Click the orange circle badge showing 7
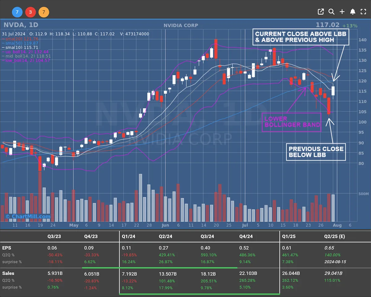Image resolution: width=371 pixels, height=297 pixels. coord(44,12)
